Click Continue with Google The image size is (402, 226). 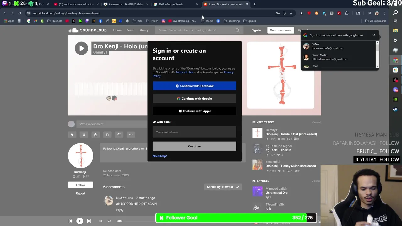194,99
